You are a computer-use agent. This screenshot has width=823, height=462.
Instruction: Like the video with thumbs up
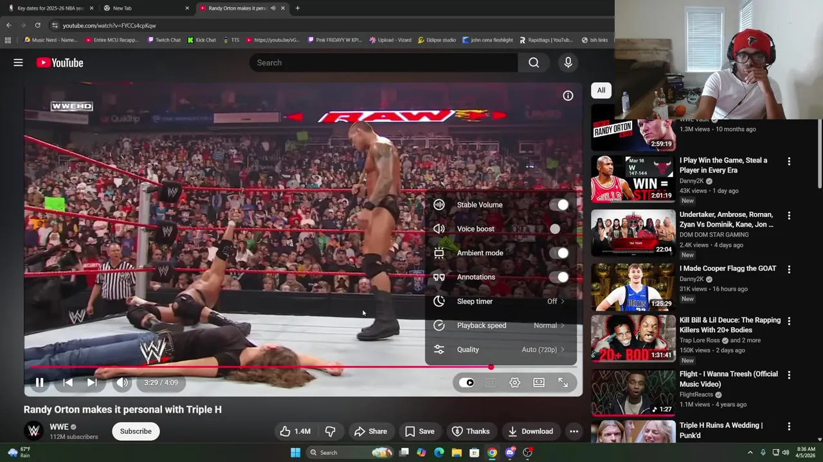click(x=295, y=431)
